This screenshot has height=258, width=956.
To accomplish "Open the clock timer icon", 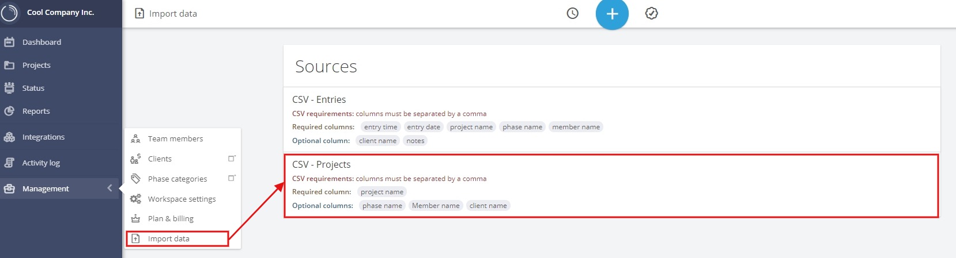I will click(x=572, y=13).
